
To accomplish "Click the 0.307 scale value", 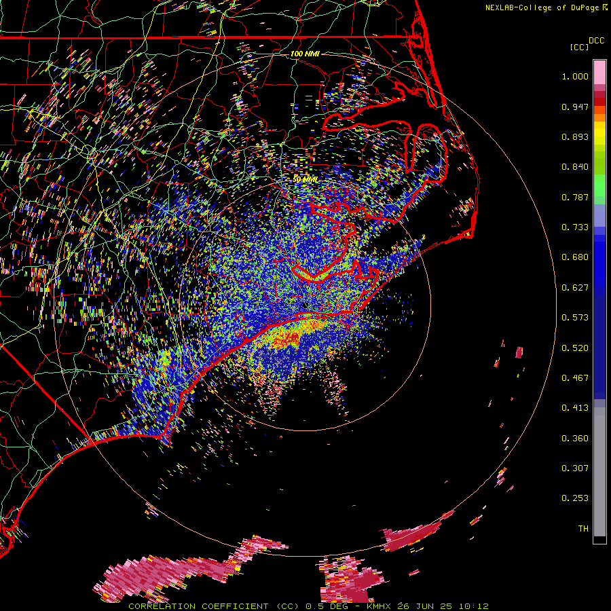I will (575, 468).
